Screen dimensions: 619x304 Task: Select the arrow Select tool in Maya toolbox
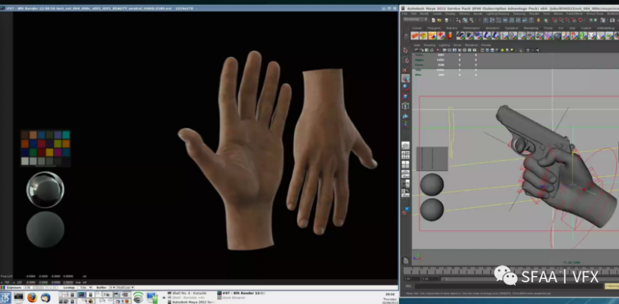405,50
